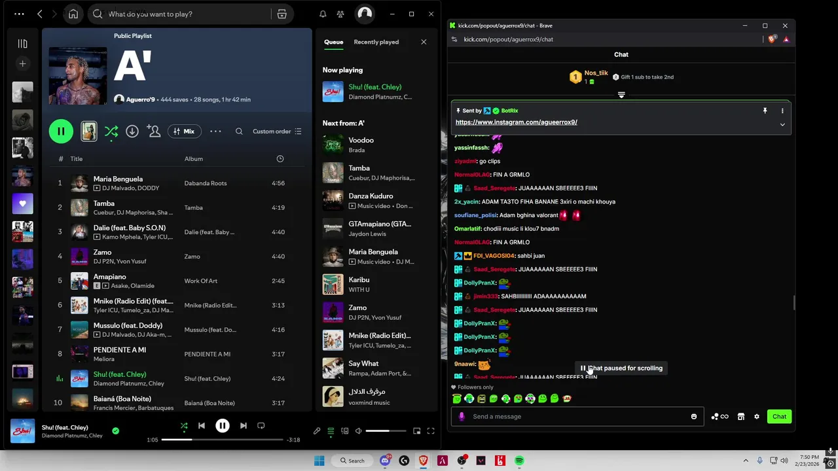The image size is (838, 471).
Task: Select PENDIENTE A MI track
Action: tap(177, 354)
